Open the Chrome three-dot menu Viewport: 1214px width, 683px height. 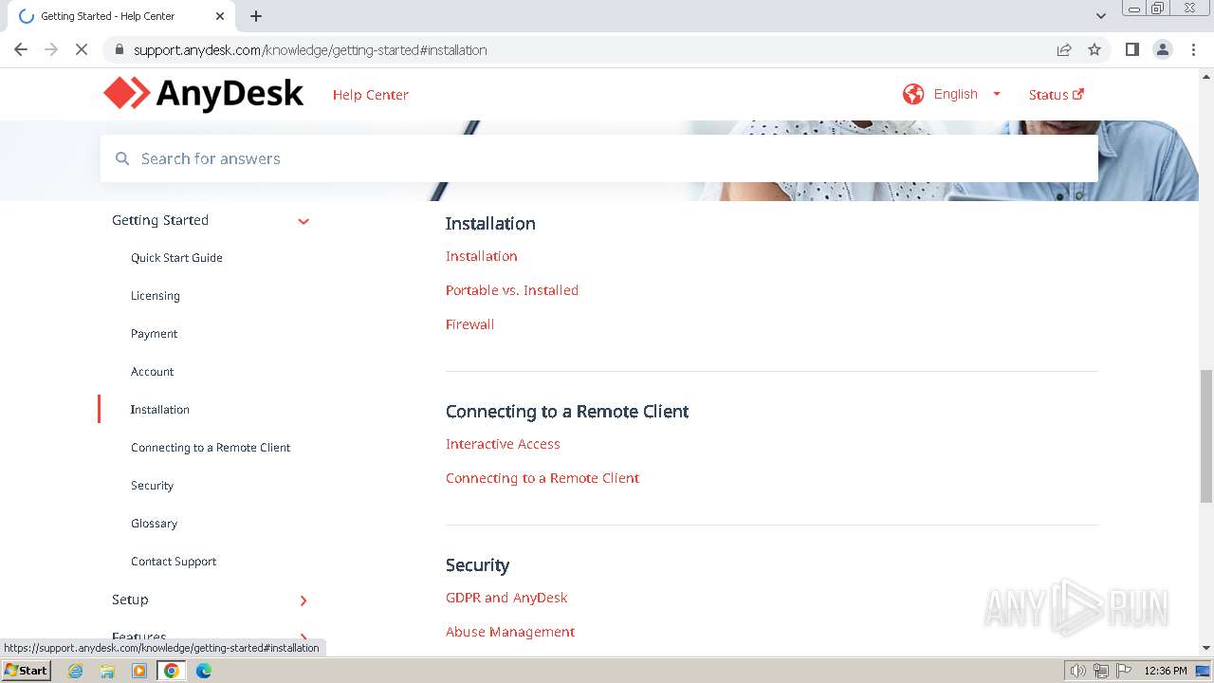pyautogui.click(x=1194, y=49)
